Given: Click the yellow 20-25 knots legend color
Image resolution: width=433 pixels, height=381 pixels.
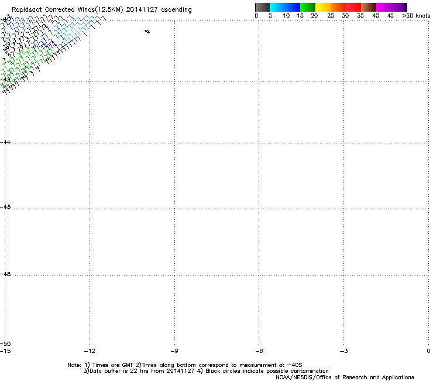Looking at the screenshot, I should [323, 7].
